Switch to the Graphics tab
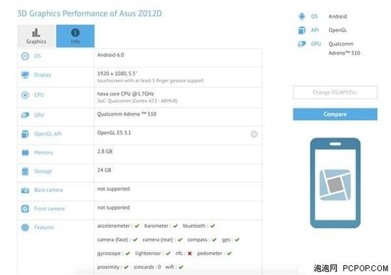This screenshot has height=275, width=391. pyautogui.click(x=36, y=36)
